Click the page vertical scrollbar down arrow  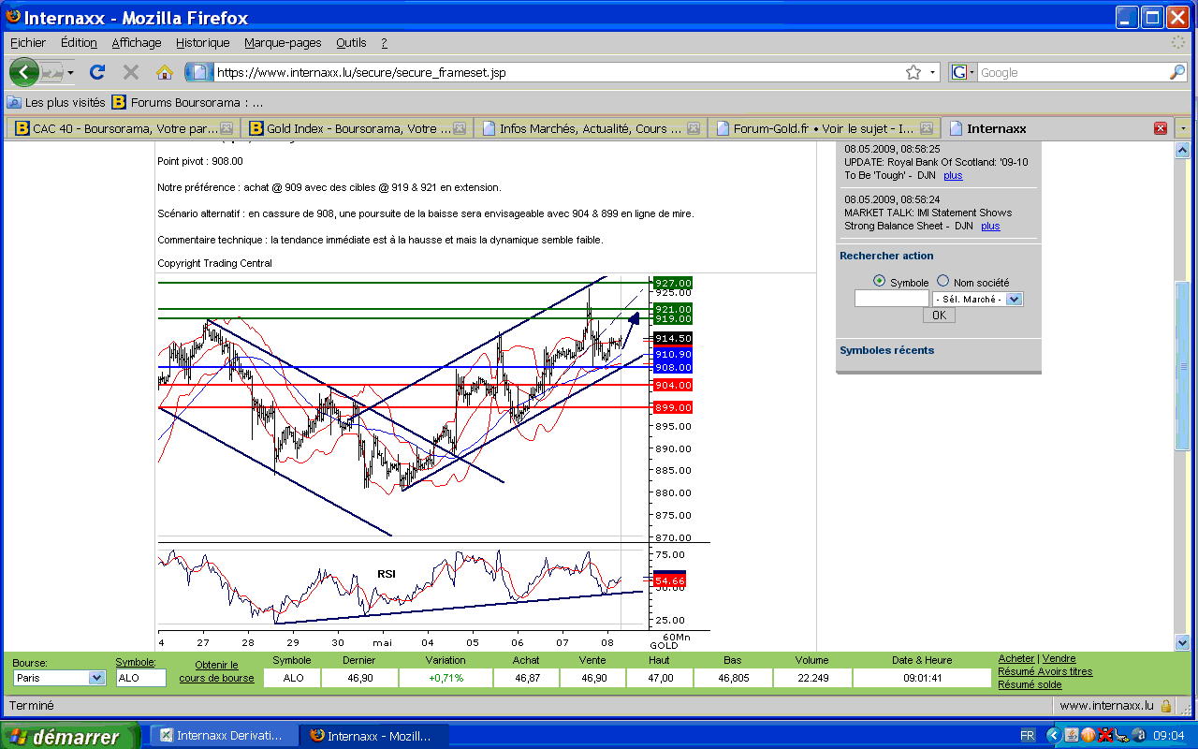(x=1181, y=642)
